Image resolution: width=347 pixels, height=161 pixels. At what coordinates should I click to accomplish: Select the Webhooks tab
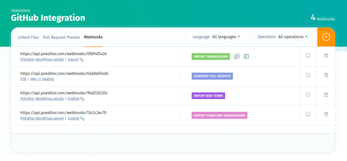pyautogui.click(x=93, y=37)
